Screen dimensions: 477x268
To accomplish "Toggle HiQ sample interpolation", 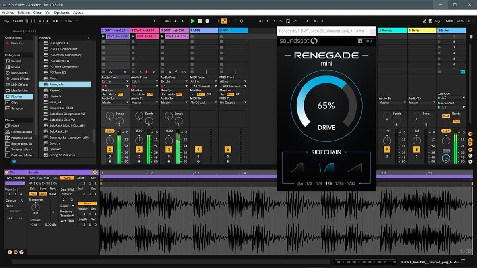I will click(33, 194).
